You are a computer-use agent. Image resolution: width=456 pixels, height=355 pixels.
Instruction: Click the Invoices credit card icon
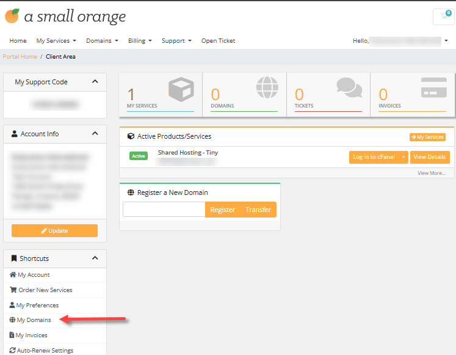coord(433,87)
